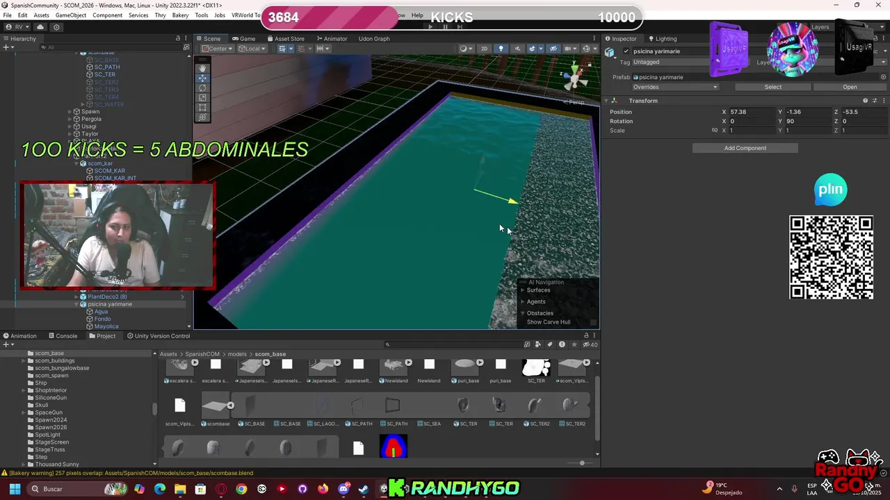Image resolution: width=890 pixels, height=500 pixels.
Task: Click the prefab Open button
Action: pos(850,87)
